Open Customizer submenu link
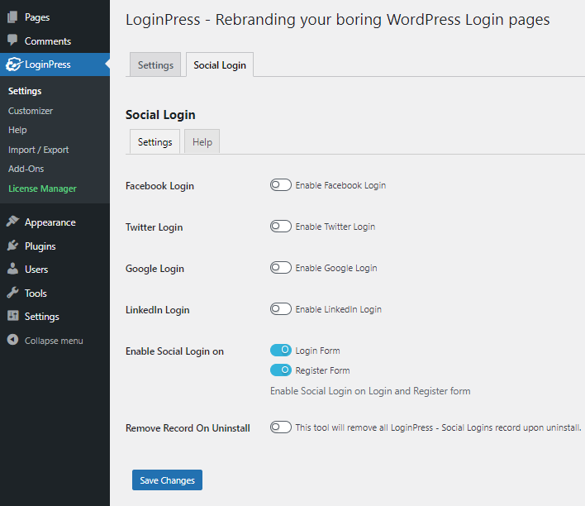 pos(31,111)
